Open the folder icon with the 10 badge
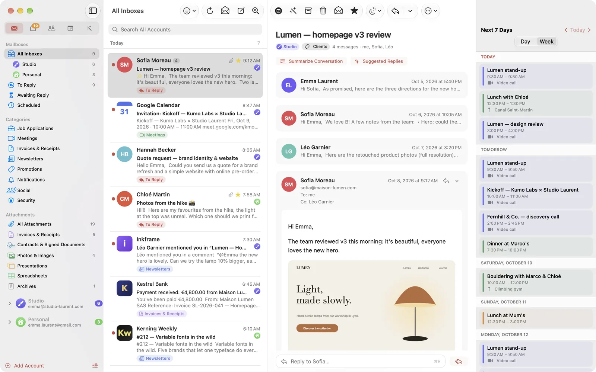 pyautogui.click(x=34, y=28)
